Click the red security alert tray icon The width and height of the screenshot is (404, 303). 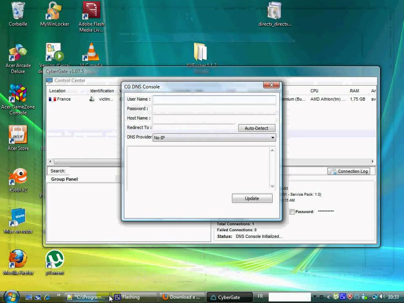click(x=350, y=297)
